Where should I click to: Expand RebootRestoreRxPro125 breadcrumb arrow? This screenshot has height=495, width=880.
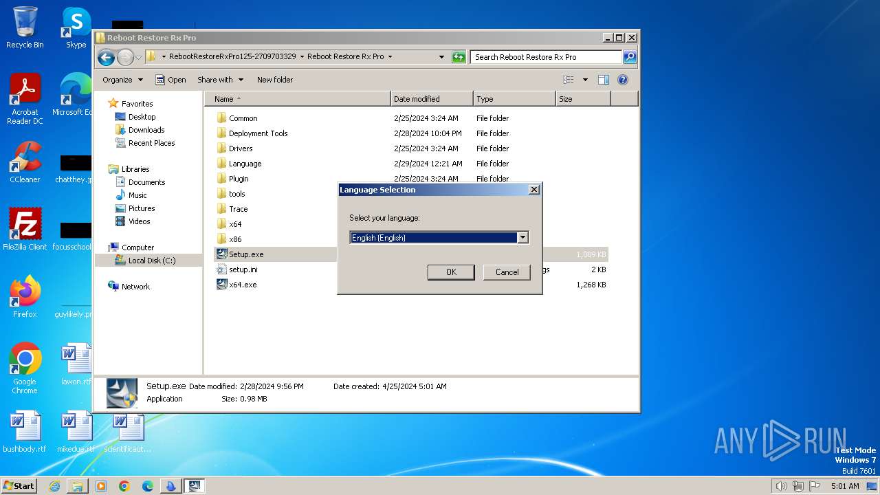[x=302, y=57]
